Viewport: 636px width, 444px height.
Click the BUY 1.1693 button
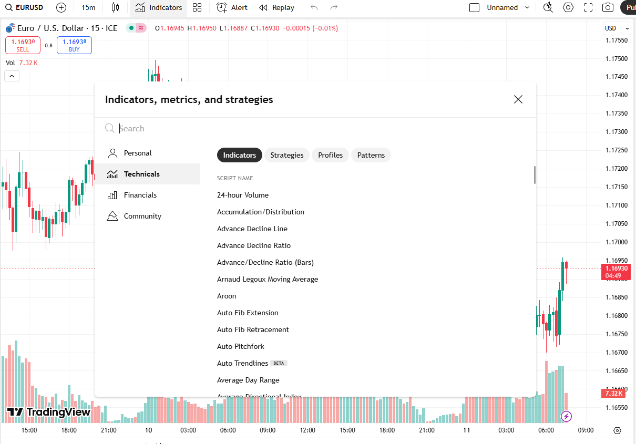click(74, 45)
